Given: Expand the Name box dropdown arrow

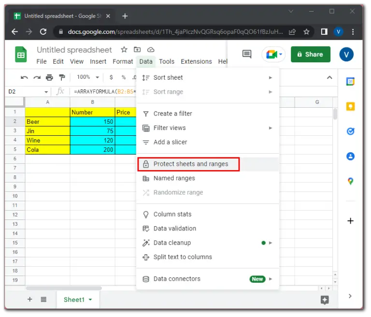Looking at the screenshot, I should [x=46, y=92].
